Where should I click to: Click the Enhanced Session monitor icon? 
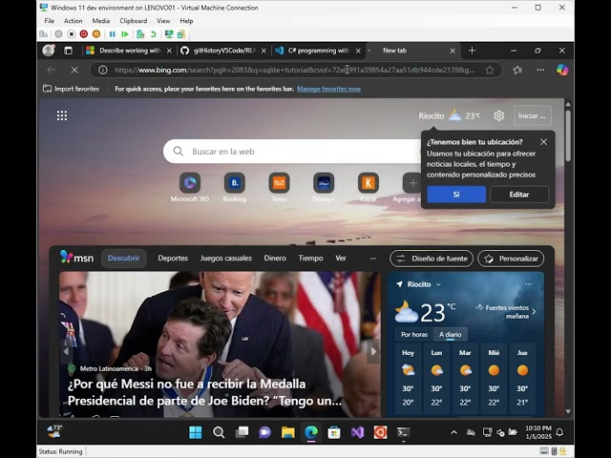(x=169, y=34)
